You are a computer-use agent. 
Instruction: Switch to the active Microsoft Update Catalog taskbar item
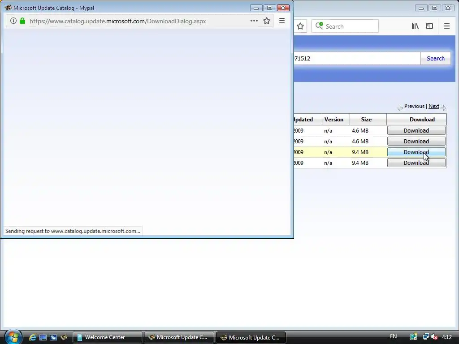251,337
